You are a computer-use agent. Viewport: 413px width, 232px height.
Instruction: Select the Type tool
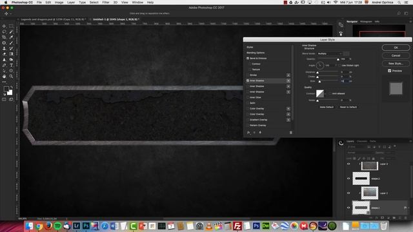11,65
